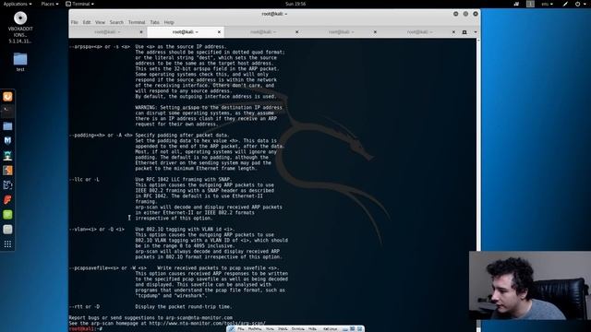
Task: Open the terminal's Help menu
Action: coord(169,22)
